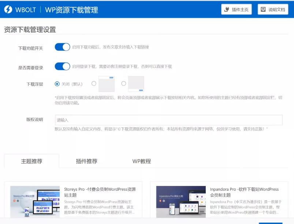Viewport: 294px width, 224px height.
Task: Click the top-fixed layout preview thumbnail
Action: tap(107, 84)
